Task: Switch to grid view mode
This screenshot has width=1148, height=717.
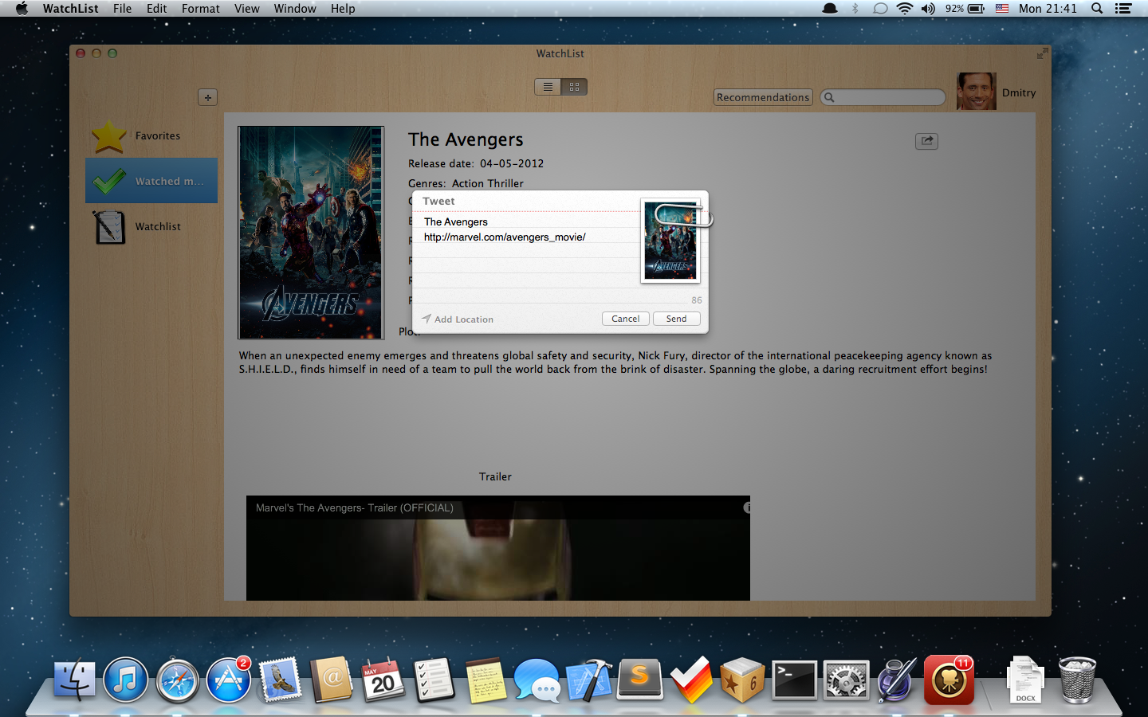Action: pos(574,87)
